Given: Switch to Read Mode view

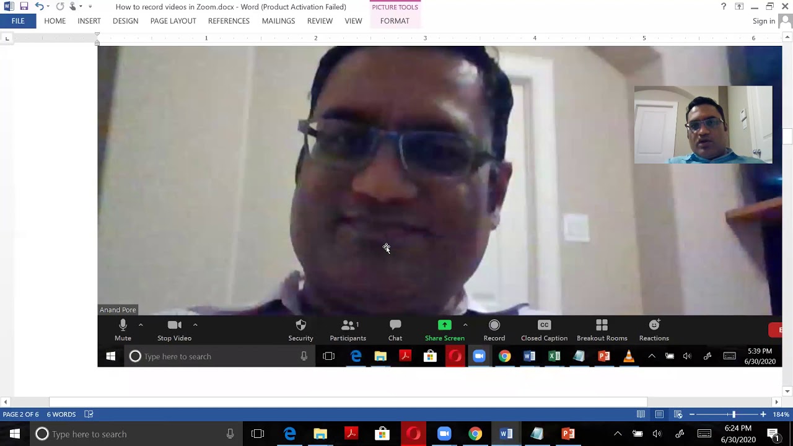Looking at the screenshot, I should pyautogui.click(x=641, y=414).
